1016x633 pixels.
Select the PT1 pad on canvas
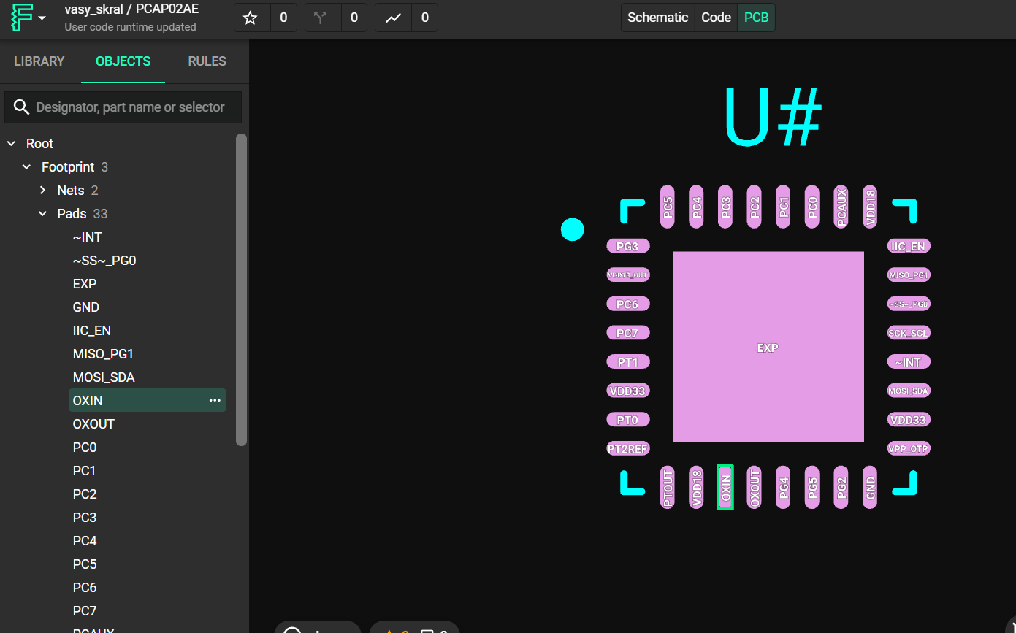coord(628,362)
